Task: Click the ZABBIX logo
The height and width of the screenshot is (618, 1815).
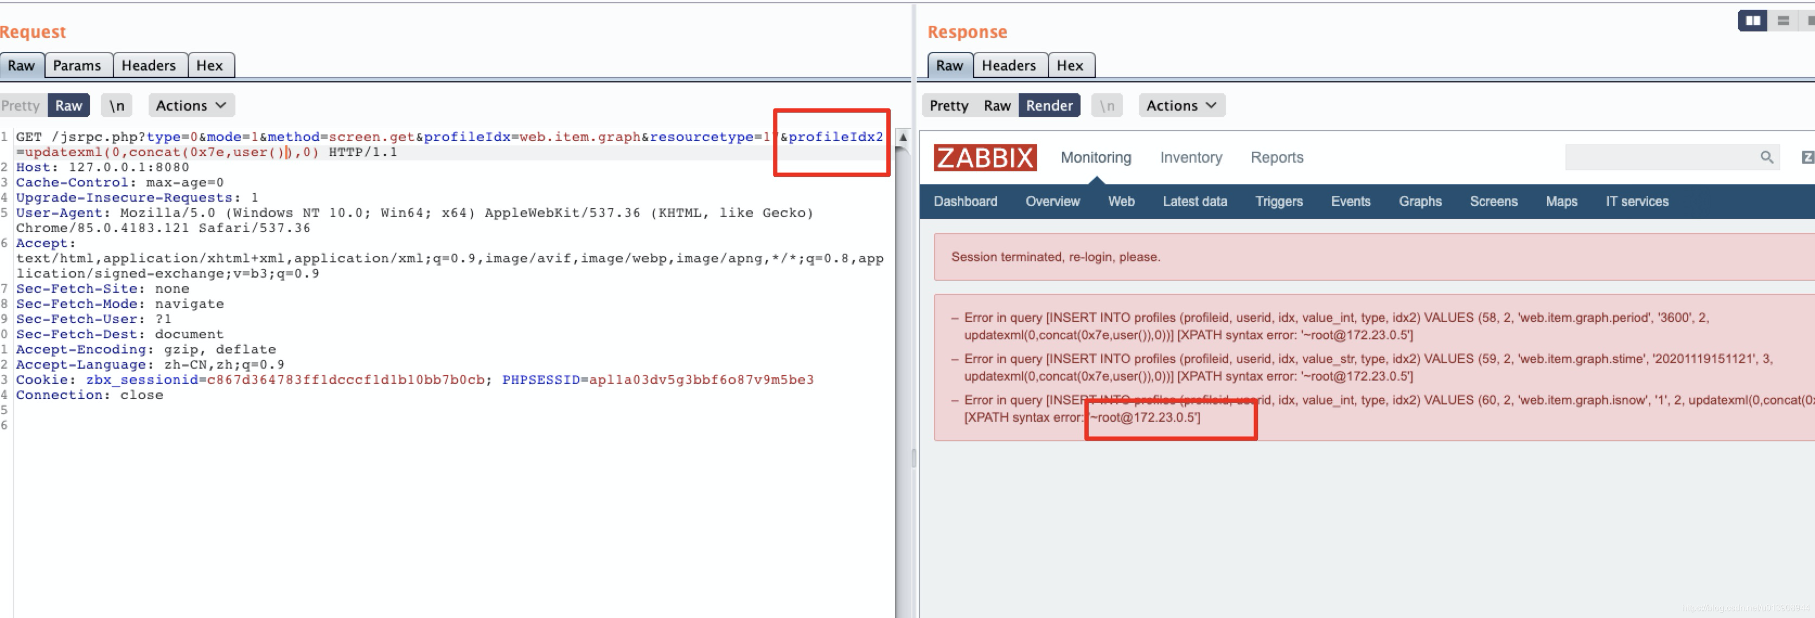Action: tap(985, 157)
